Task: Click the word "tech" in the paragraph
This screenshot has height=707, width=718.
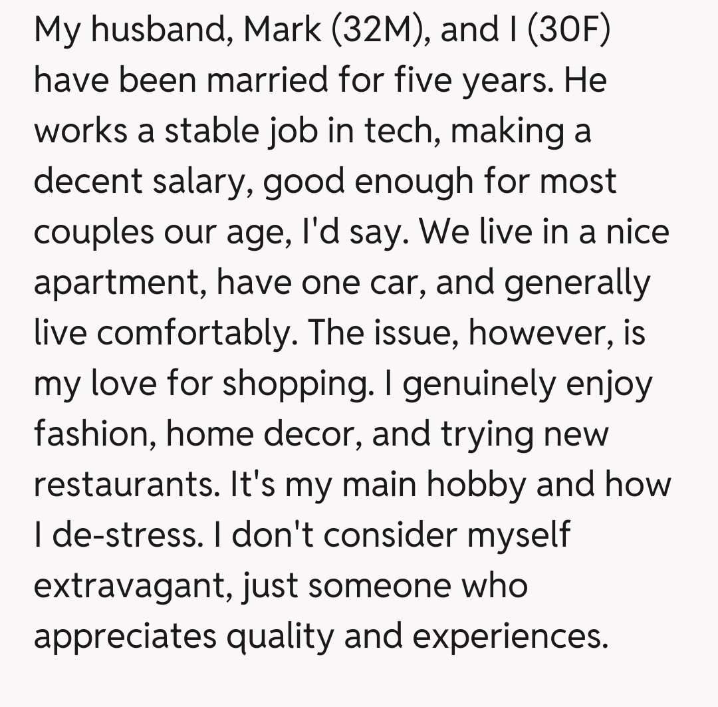Action: [x=408, y=131]
